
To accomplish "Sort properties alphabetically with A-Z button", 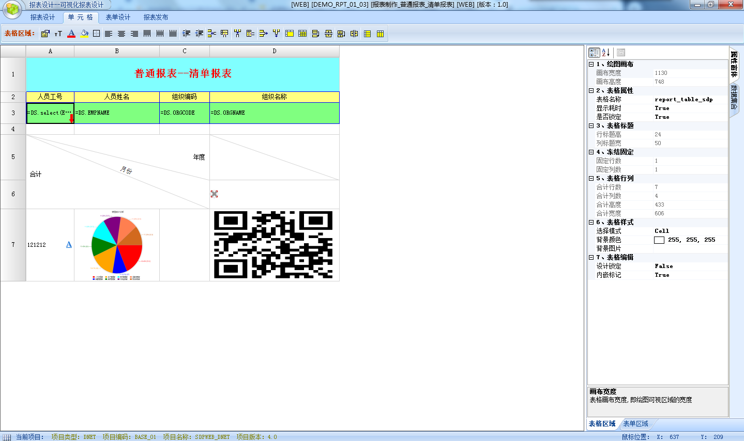I will tap(606, 52).
